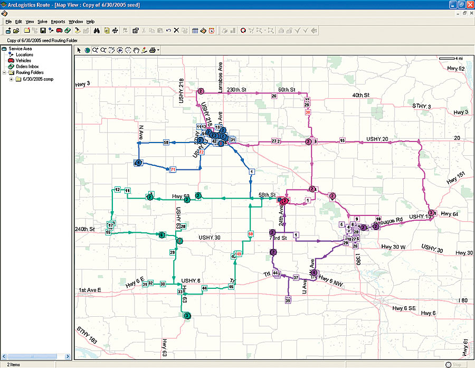The height and width of the screenshot is (368, 475).
Task: Click the Locations pin icon in the toolbar
Action: tap(51, 31)
